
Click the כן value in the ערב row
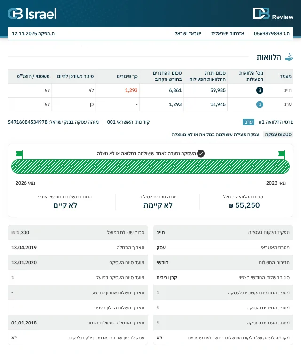coord(92,104)
